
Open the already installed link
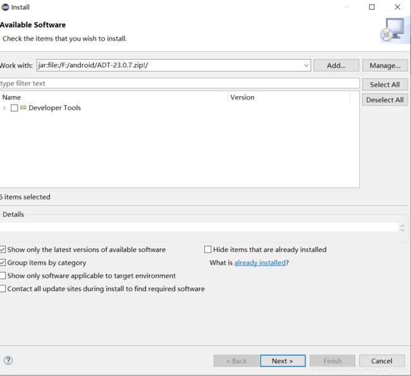click(260, 263)
